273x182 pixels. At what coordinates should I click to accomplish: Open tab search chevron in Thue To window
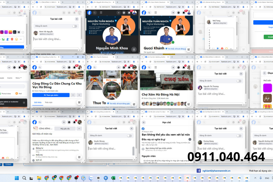tap(88, 57)
